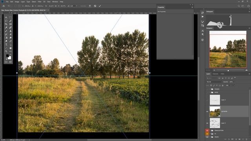Switch to the Paths tab
251x141 pixels.
pos(222,74)
